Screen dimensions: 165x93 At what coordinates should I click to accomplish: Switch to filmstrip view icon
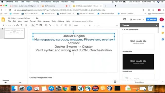pyautogui.click(x=6, y=82)
